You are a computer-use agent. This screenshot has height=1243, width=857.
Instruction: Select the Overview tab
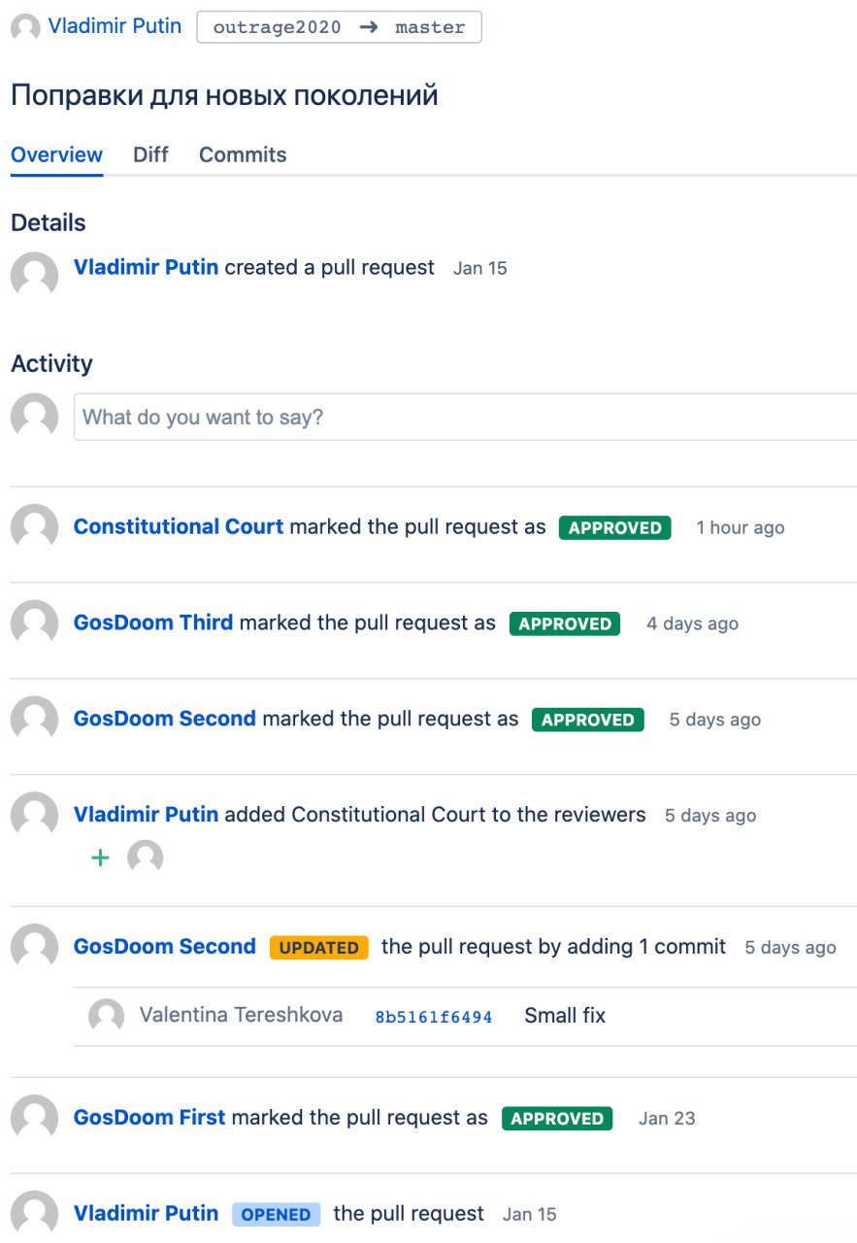pyautogui.click(x=56, y=155)
